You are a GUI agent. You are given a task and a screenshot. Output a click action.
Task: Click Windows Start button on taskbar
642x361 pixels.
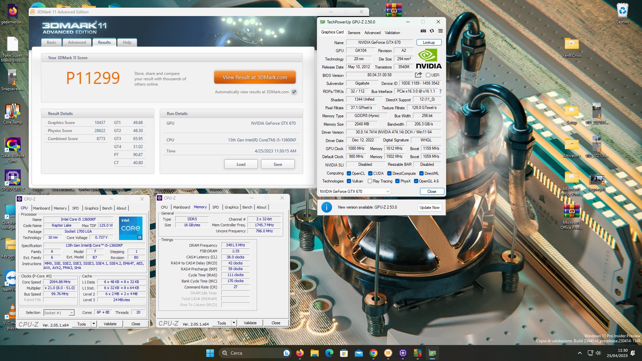pos(210,353)
